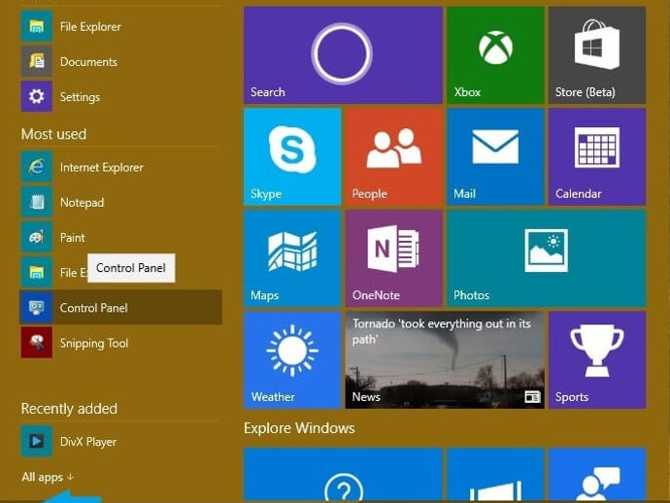Open the Weather tile
This screenshot has height=503, width=670.
(x=292, y=360)
